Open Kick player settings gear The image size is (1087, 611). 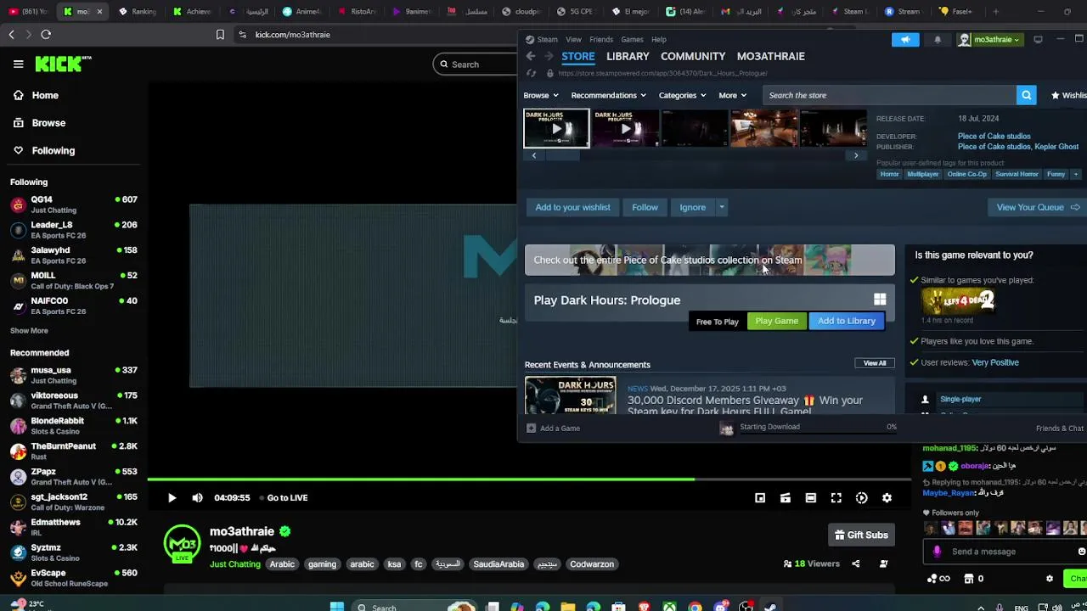(887, 498)
